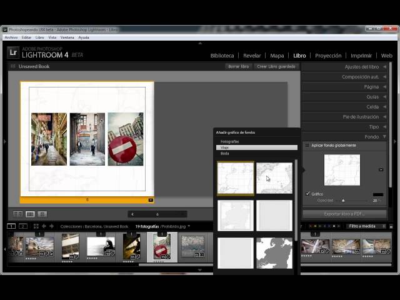
Task: Open the black background color swatch
Action: [378, 194]
